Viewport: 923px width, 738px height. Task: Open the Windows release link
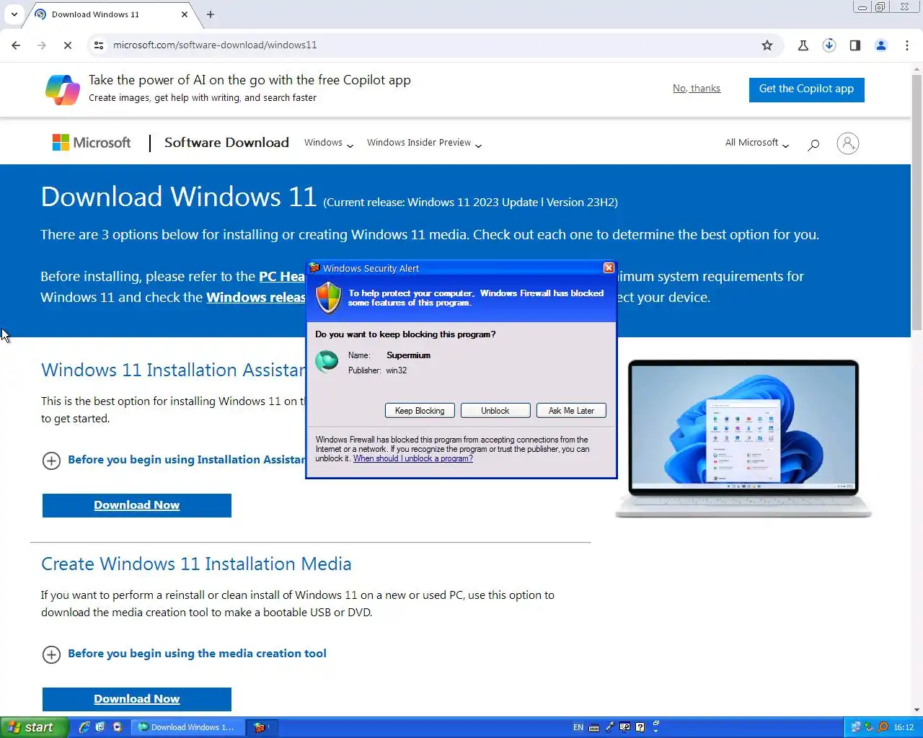(256, 298)
